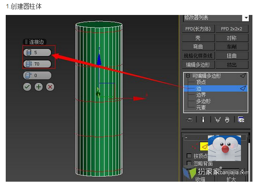Open the 修改器列表 dropdown arrow
This screenshot has width=263, height=183.
[246, 18]
